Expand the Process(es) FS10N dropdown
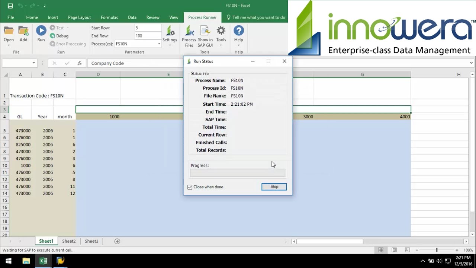This screenshot has width=476, height=268. coord(159,44)
